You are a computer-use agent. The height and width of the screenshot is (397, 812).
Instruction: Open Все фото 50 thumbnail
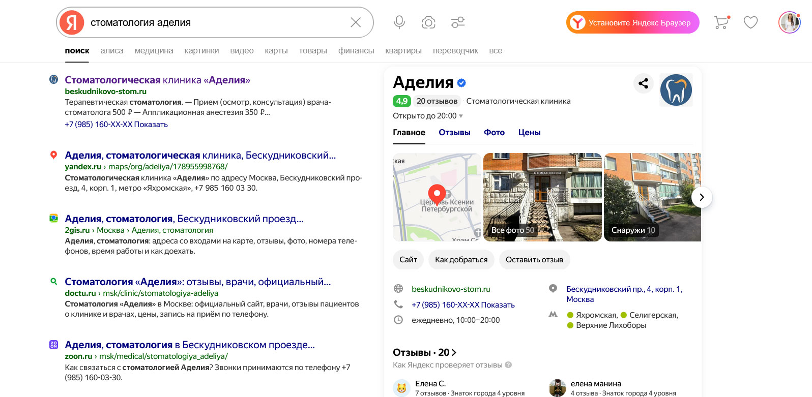[x=542, y=197]
